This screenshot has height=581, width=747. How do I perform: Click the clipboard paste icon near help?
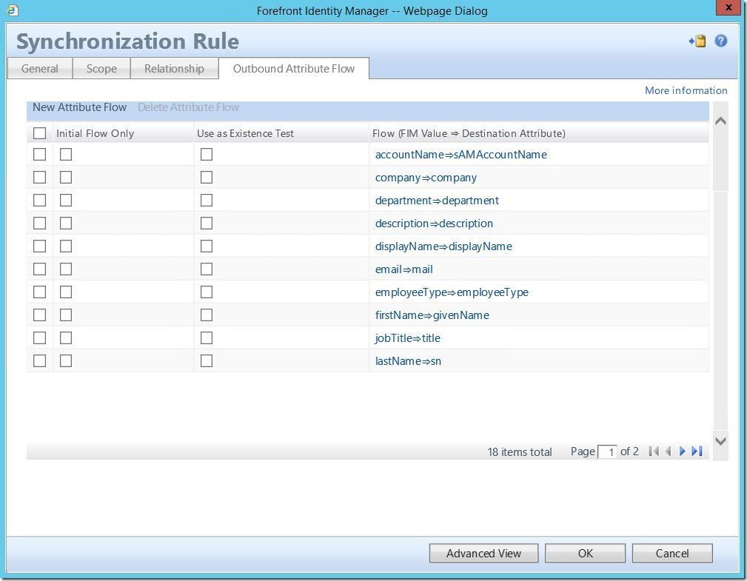coord(697,41)
